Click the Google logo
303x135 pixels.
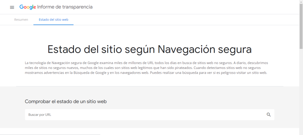tap(28, 7)
